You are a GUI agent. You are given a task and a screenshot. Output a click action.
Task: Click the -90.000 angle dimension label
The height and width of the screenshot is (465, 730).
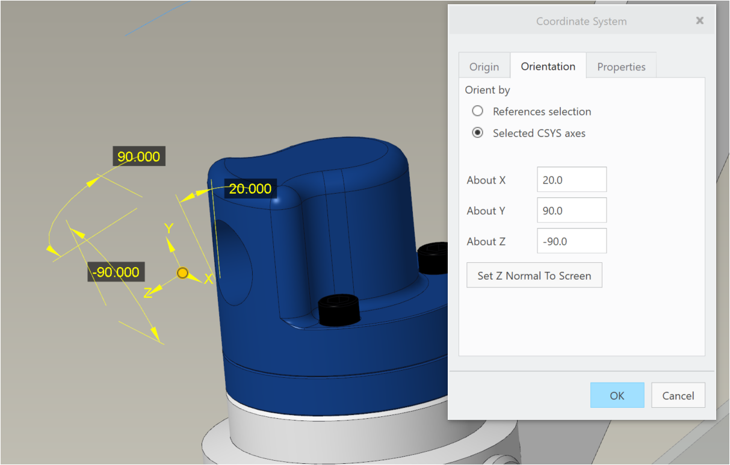pyautogui.click(x=116, y=273)
